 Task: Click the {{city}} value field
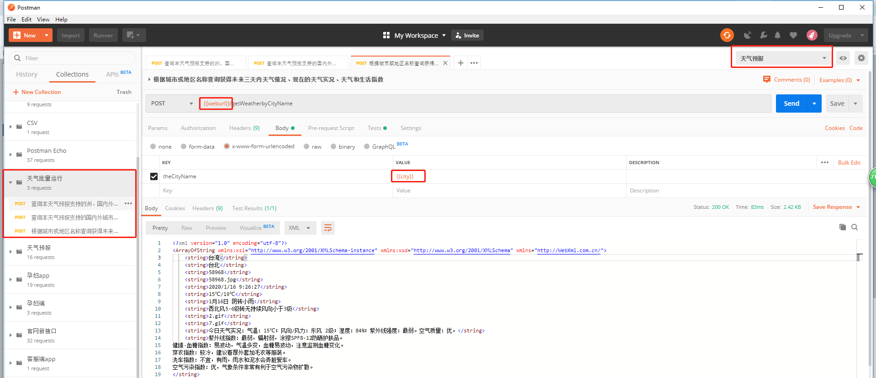point(509,176)
